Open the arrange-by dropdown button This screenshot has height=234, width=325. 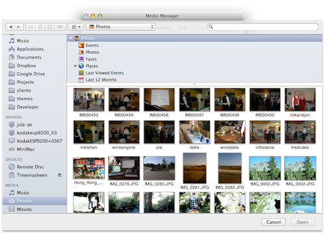[76, 27]
